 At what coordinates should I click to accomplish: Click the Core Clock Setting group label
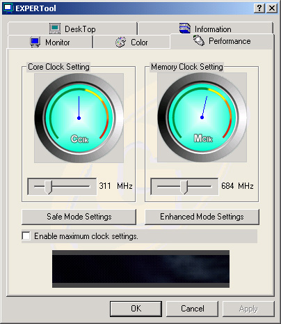(58, 67)
